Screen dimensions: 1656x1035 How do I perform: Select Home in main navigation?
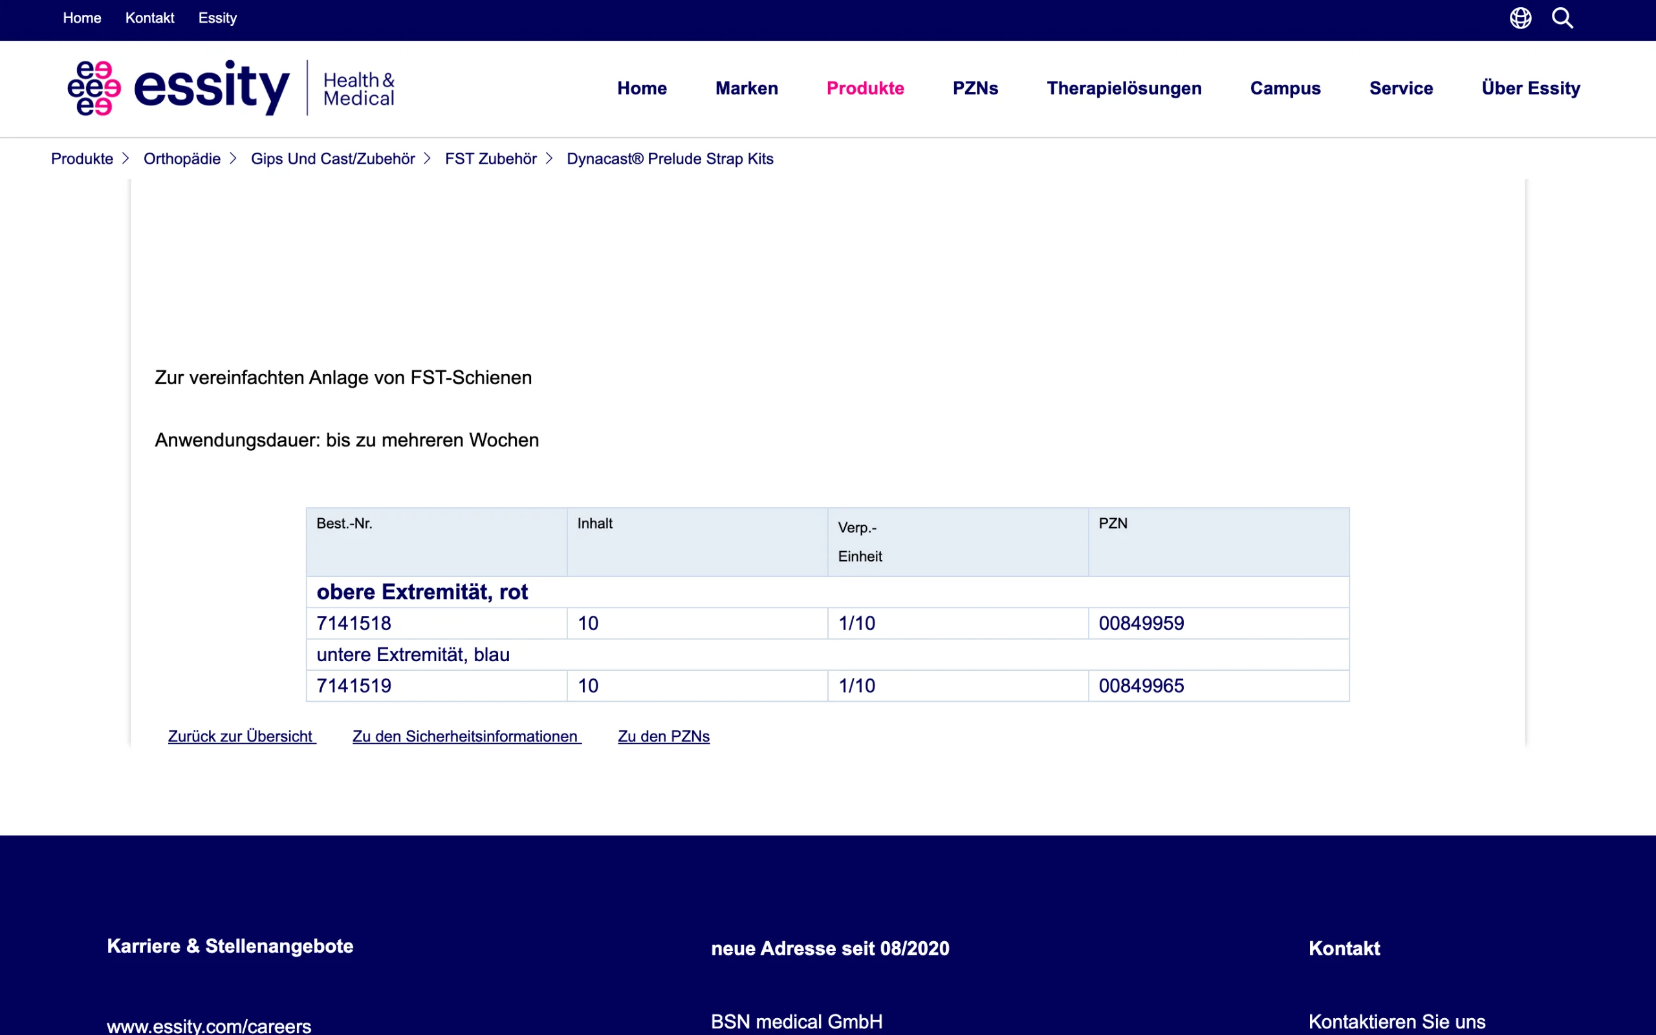[642, 89]
